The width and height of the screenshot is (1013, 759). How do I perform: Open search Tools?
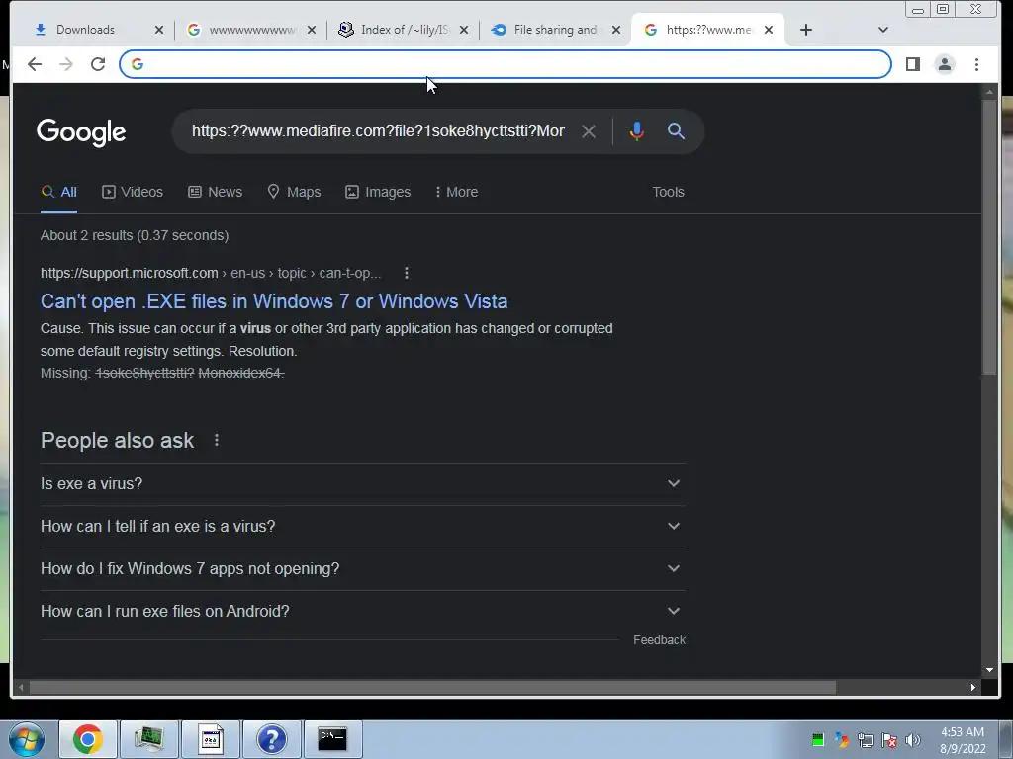tap(668, 192)
